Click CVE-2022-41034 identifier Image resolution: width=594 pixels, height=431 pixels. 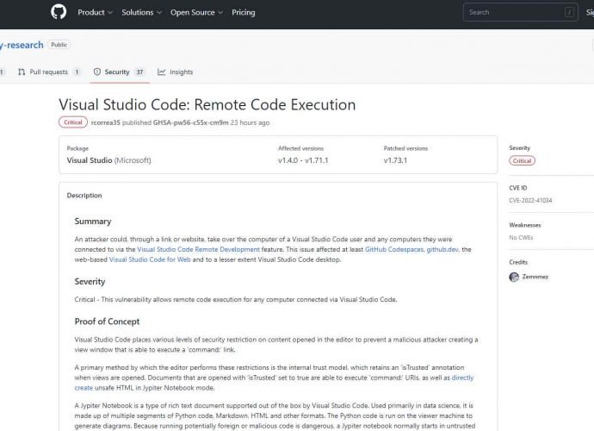pos(530,200)
